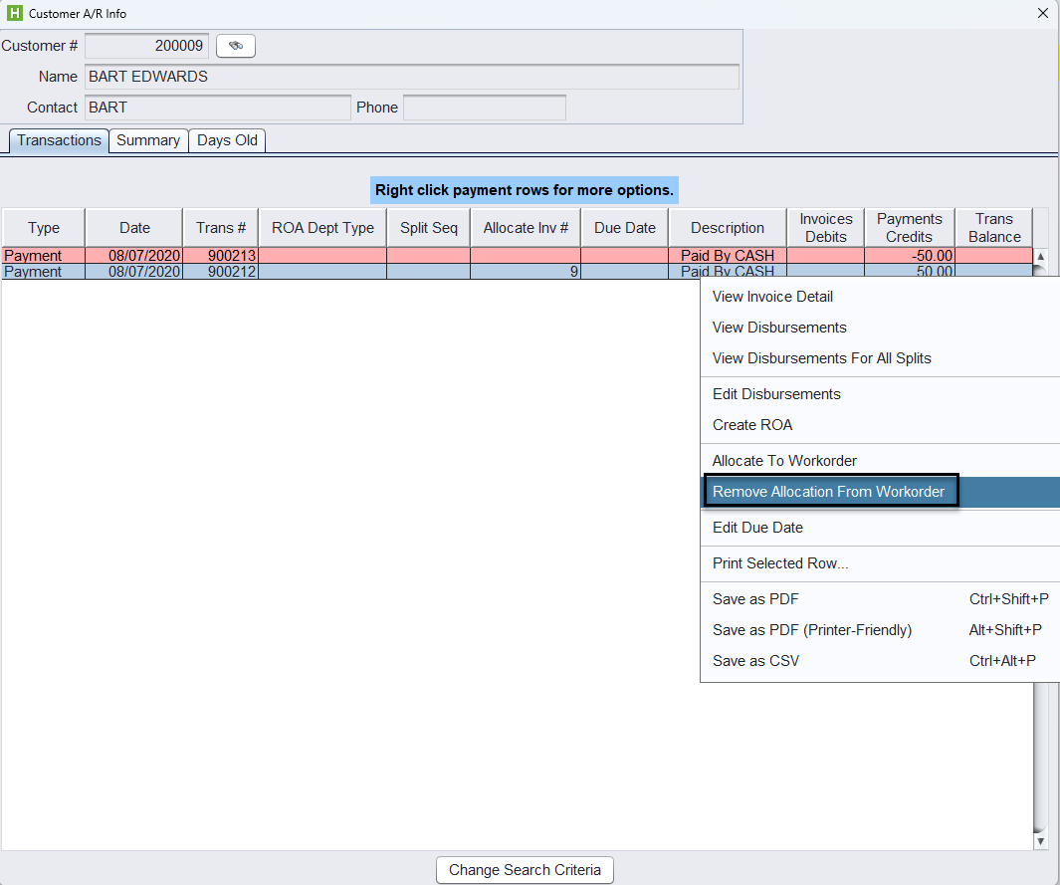Click Save as CSV option
The width and height of the screenshot is (1060, 885).
point(755,661)
